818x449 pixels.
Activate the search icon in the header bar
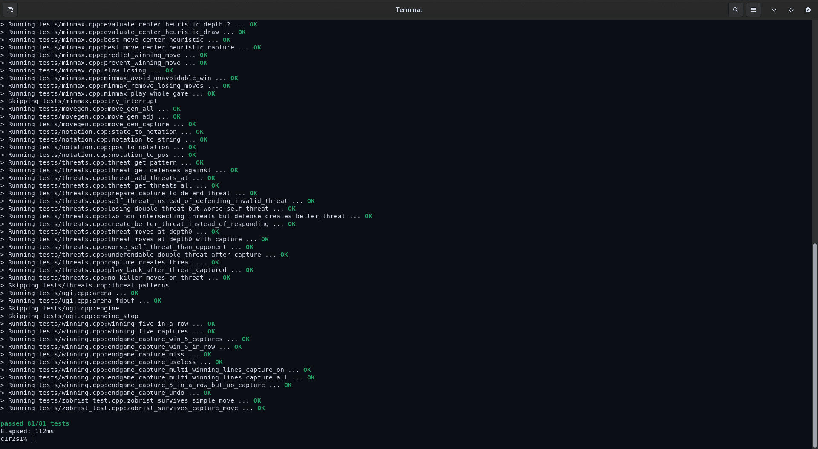coord(735,9)
